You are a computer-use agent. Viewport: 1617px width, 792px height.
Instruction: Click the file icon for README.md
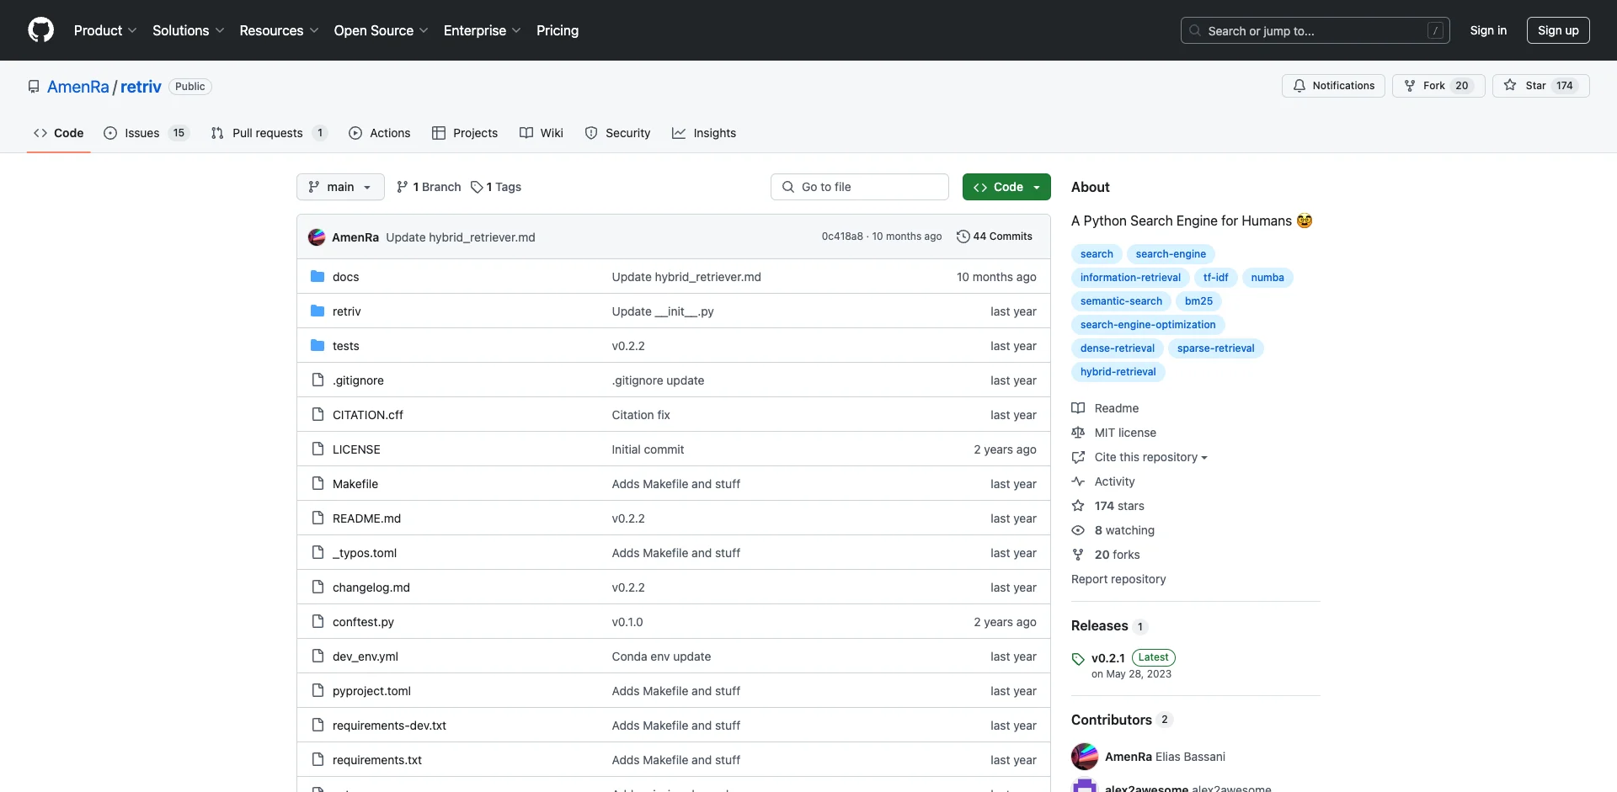318,518
